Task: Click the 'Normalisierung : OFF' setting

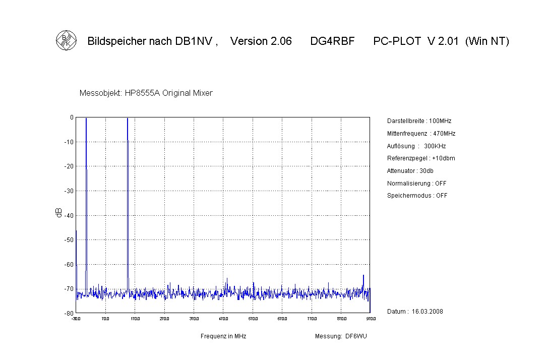Action: tap(416, 184)
